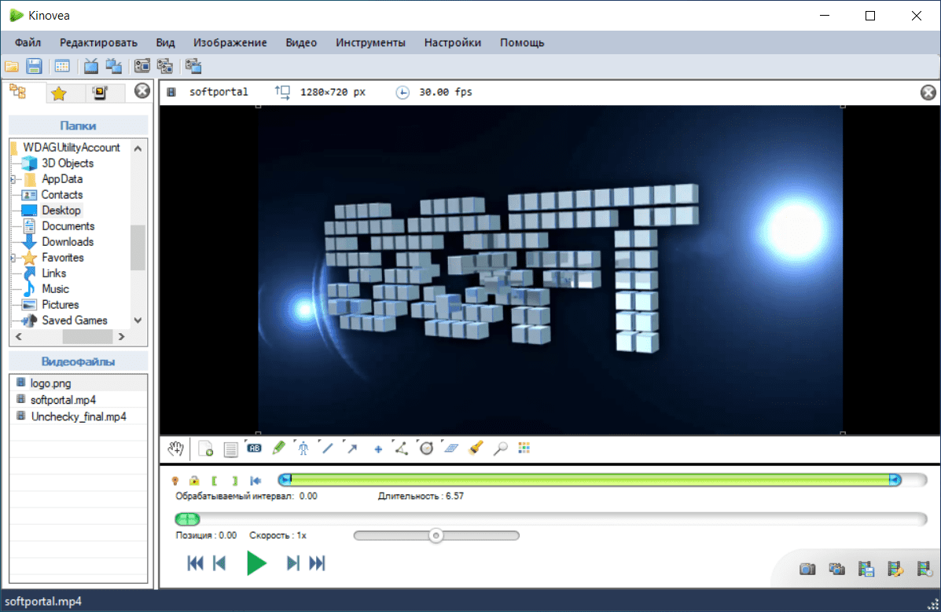
Task: Select the green pencil drawing tool
Action: click(278, 449)
